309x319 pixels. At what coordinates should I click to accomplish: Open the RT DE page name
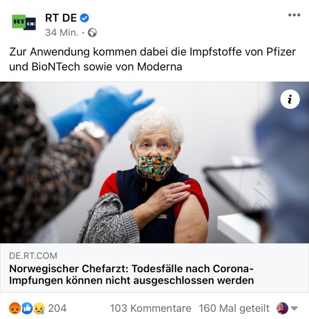click(x=61, y=18)
